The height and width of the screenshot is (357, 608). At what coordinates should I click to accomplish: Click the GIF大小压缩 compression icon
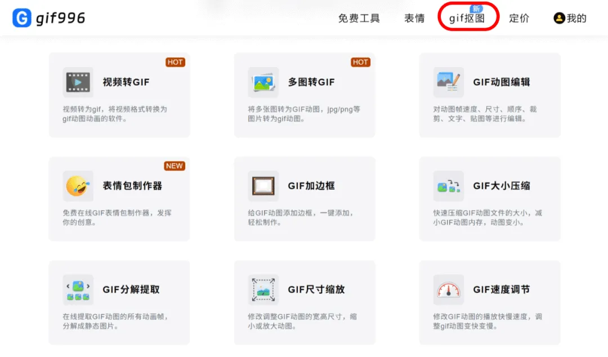[448, 185]
